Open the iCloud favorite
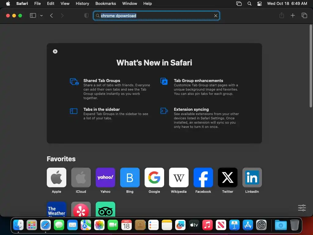The image size is (313, 235). (81, 177)
